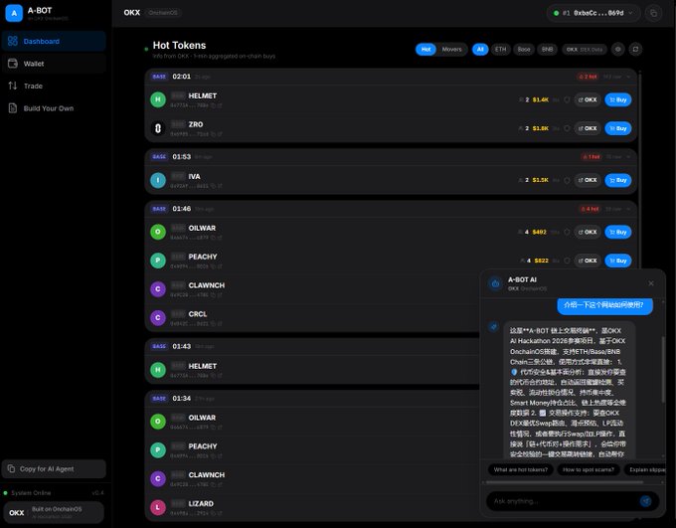Screen dimensions: 676x528
Task: Click the shield security icon on IVA row
Action: 567,180
